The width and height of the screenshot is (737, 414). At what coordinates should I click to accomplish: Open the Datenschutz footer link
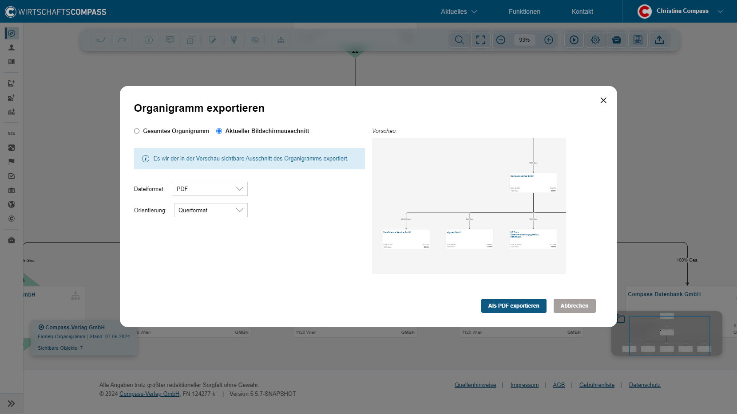645,385
